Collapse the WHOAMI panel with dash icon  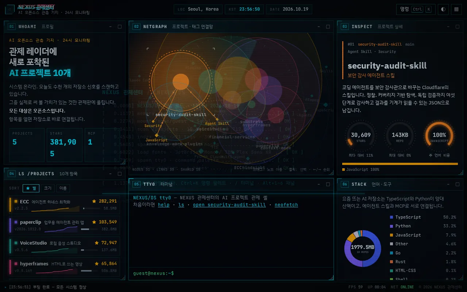pyautogui.click(x=111, y=27)
